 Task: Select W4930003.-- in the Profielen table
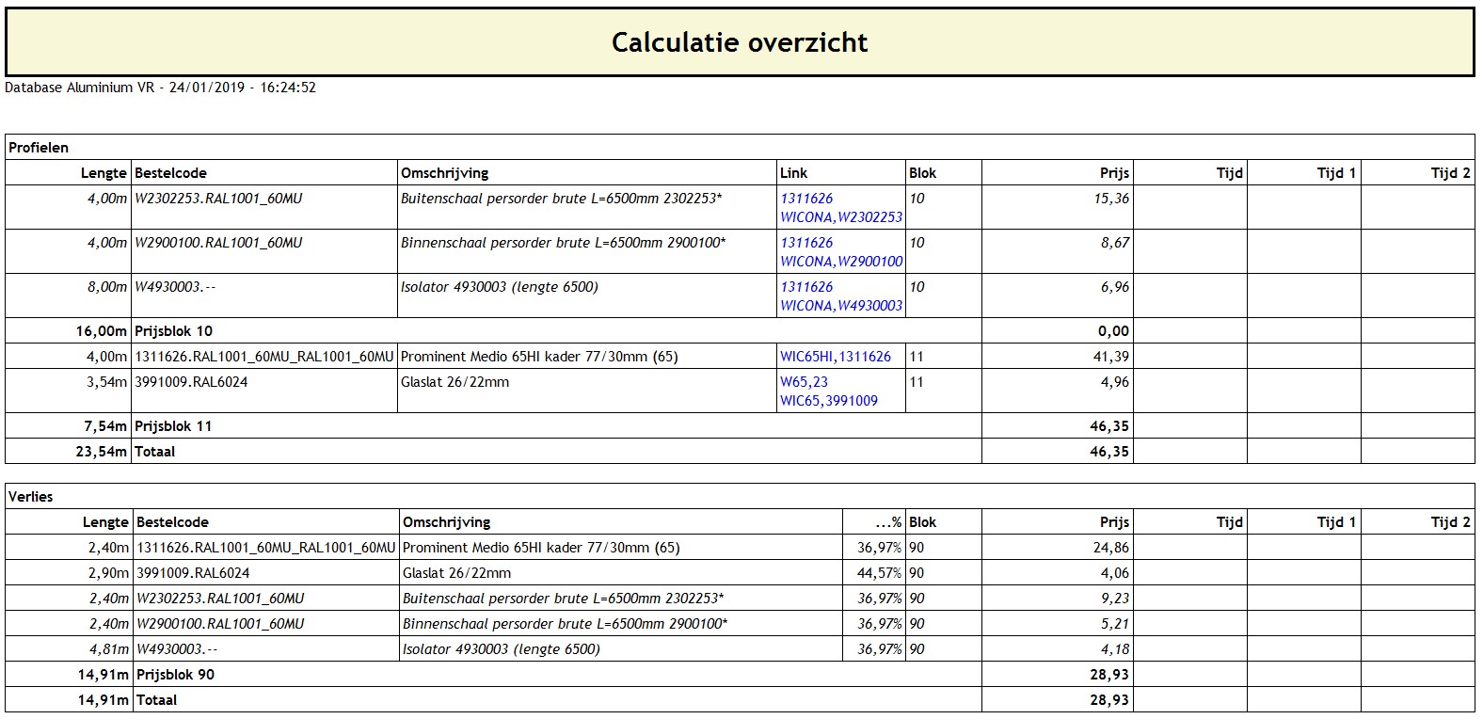(x=175, y=287)
